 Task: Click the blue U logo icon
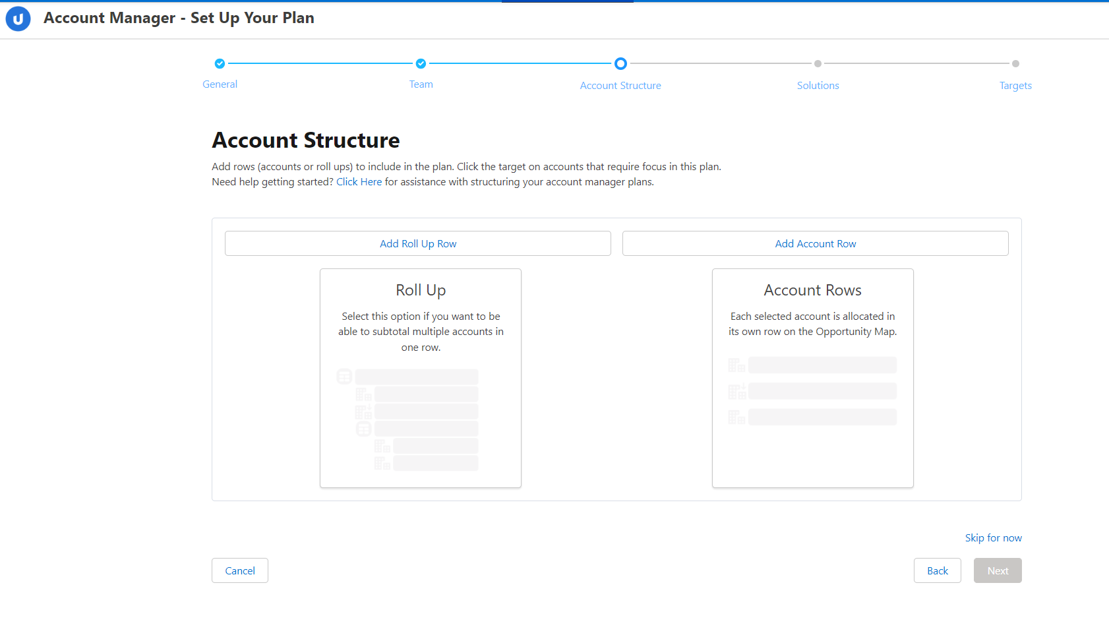coord(18,19)
